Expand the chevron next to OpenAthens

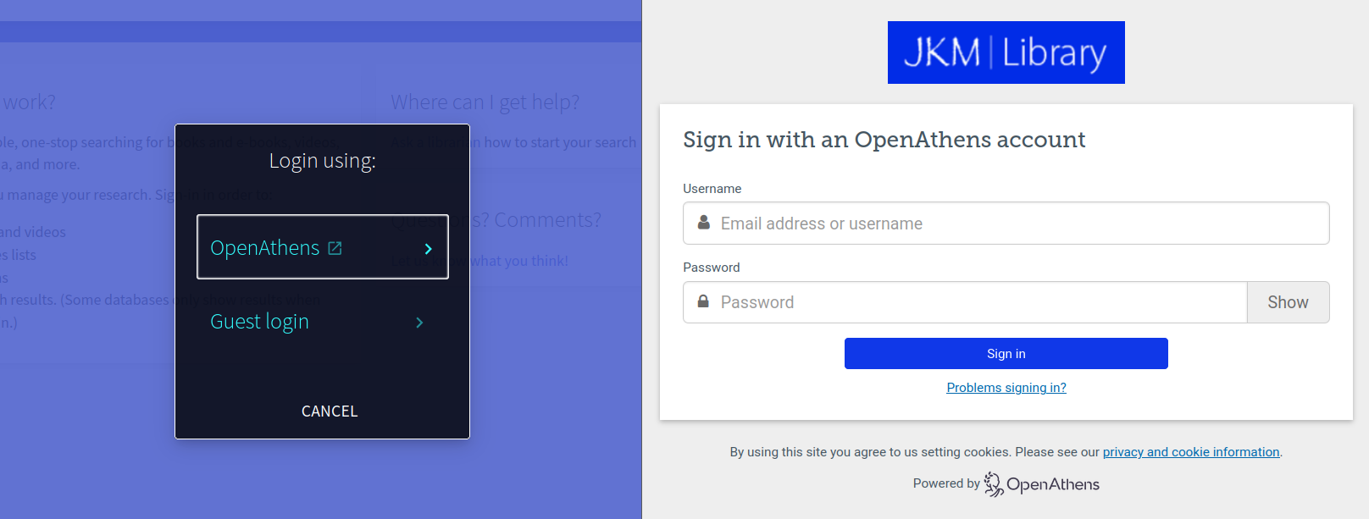427,249
